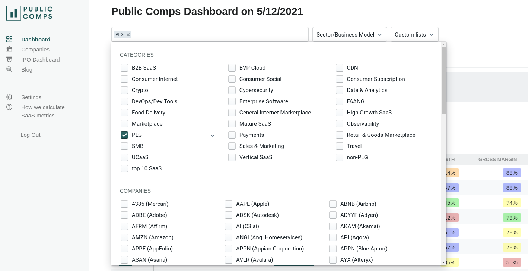Image resolution: width=528 pixels, height=271 pixels.
Task: Remove the PLG filter tag
Action: click(128, 35)
